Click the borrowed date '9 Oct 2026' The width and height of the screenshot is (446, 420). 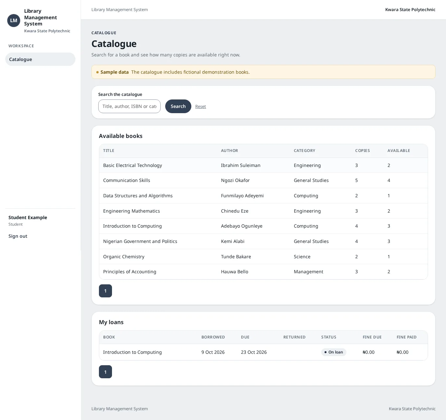[213, 352]
